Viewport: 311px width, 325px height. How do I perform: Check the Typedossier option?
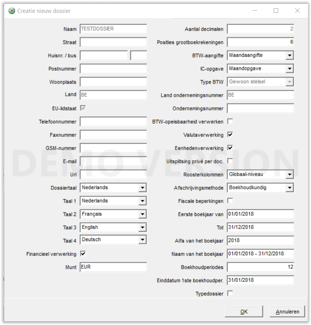(x=230, y=294)
